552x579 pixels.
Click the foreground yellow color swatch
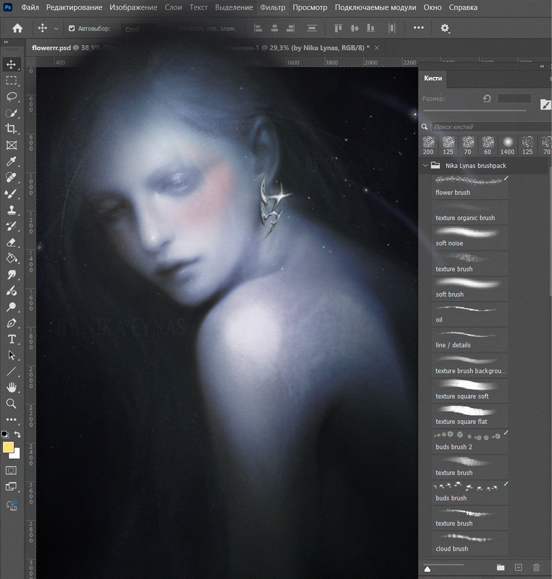(8, 447)
